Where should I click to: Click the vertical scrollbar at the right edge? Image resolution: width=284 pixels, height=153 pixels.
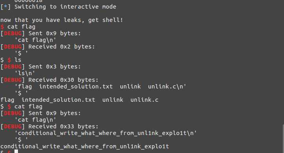pos(283,139)
